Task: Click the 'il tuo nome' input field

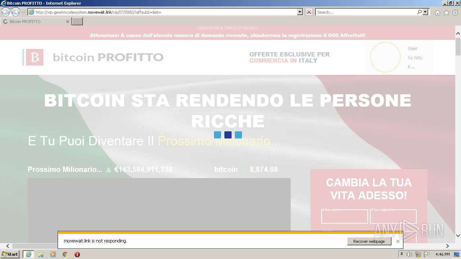Action: tap(344, 217)
